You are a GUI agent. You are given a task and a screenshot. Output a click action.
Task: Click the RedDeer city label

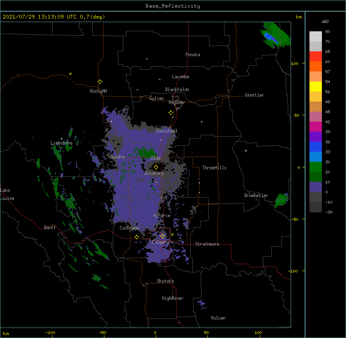pos(177,102)
